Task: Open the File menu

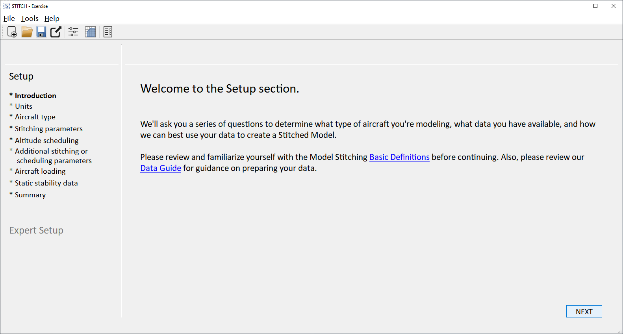Action: (x=9, y=19)
